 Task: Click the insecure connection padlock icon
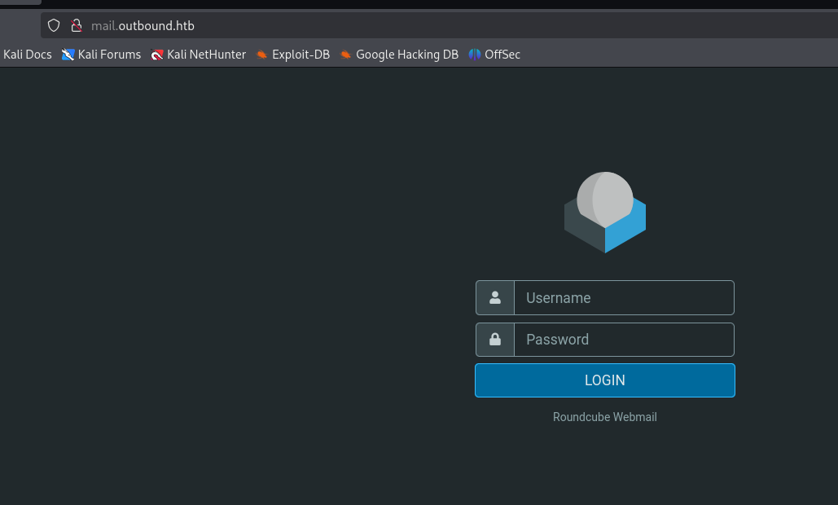(77, 25)
